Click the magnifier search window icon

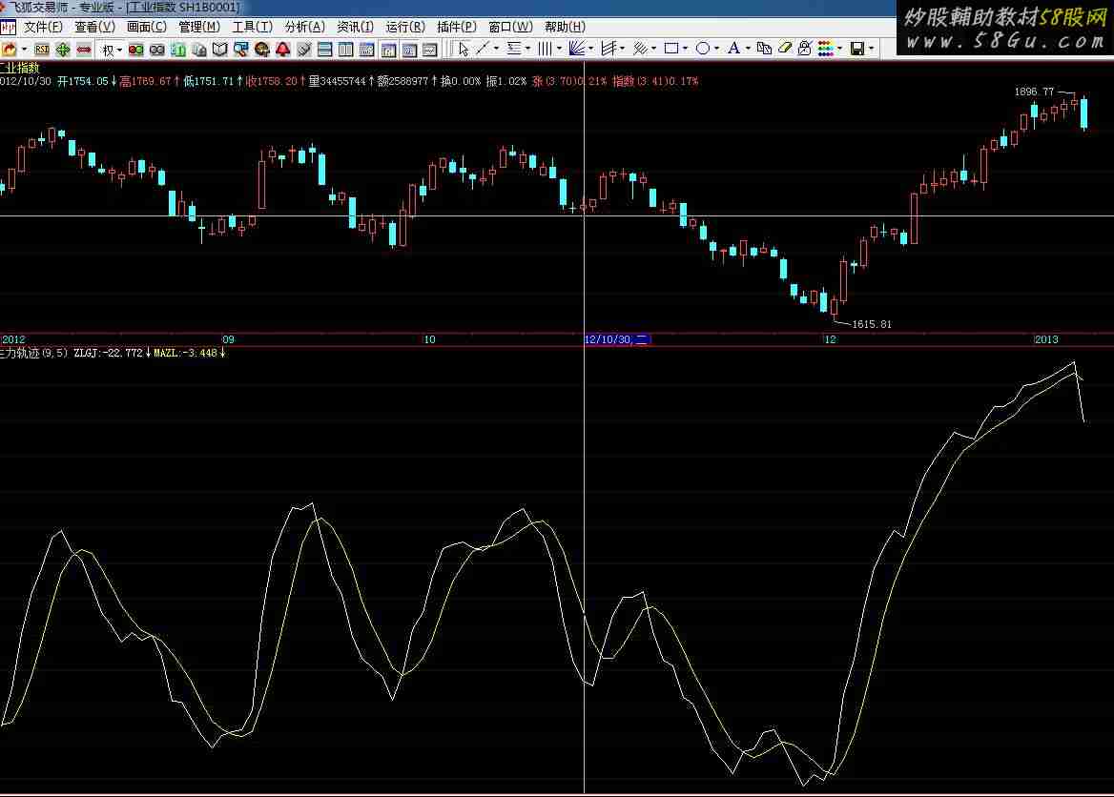(x=241, y=49)
